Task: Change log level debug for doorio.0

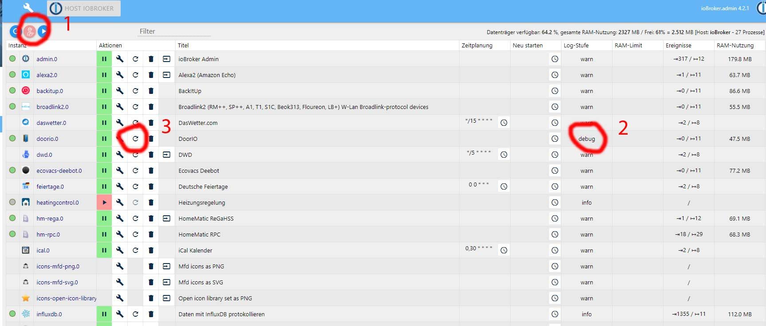Action: 586,139
